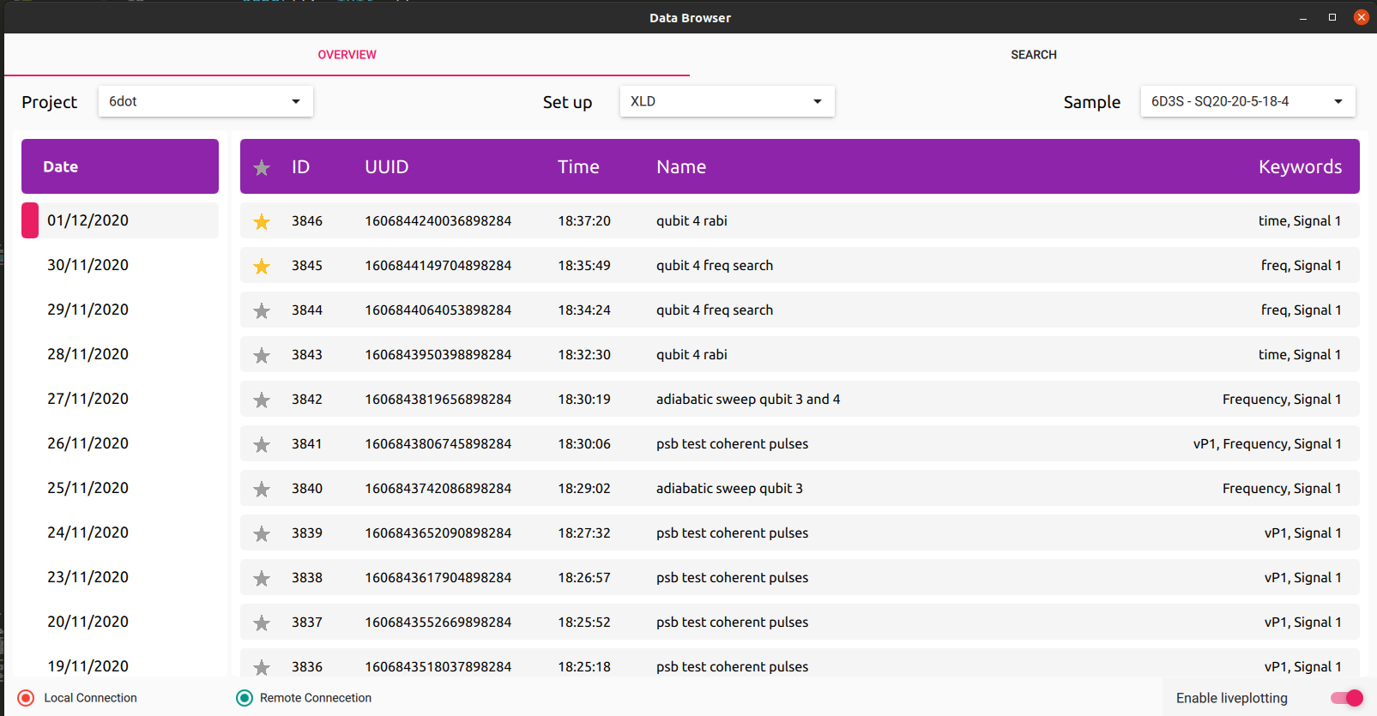Click 'qubit 4 freq search' in row 3844
The height and width of the screenshot is (716, 1377).
click(715, 310)
